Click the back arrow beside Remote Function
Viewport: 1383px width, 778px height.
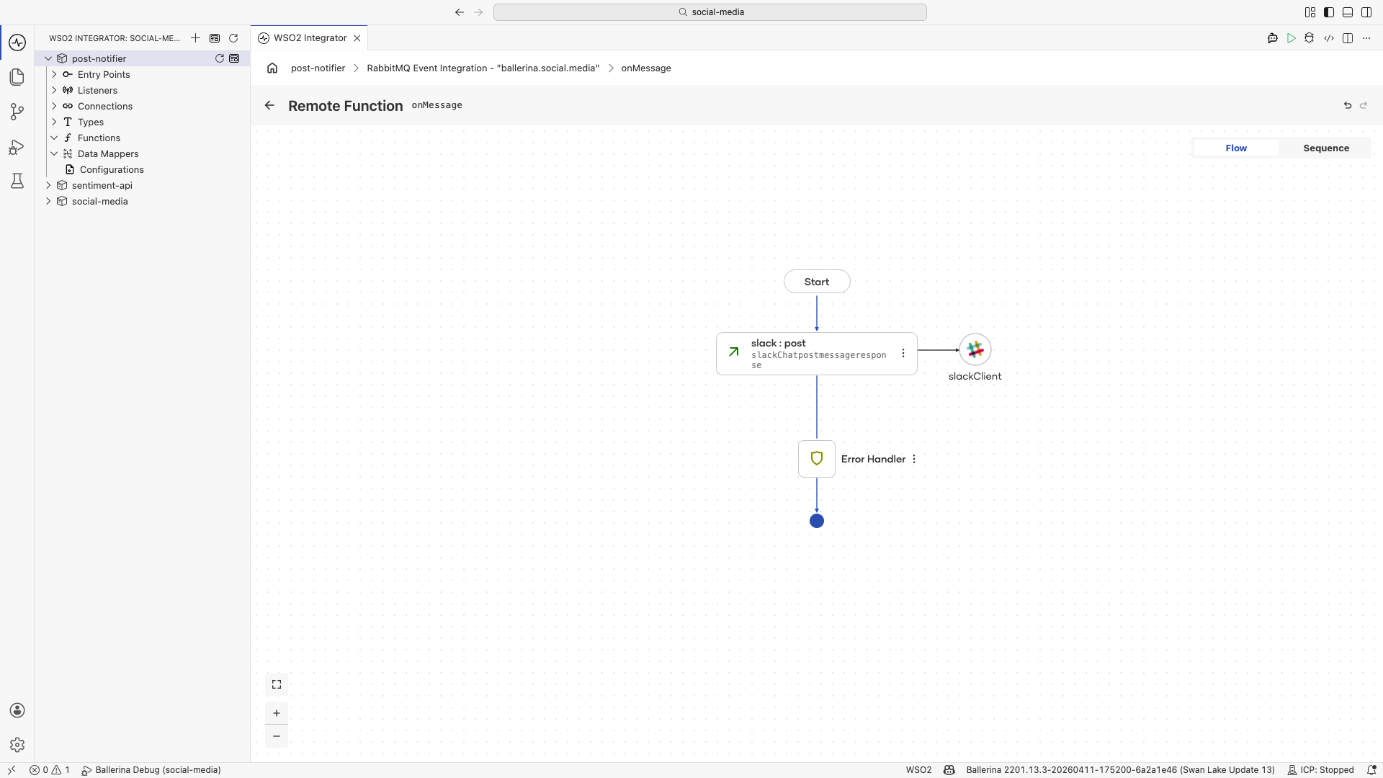269,105
